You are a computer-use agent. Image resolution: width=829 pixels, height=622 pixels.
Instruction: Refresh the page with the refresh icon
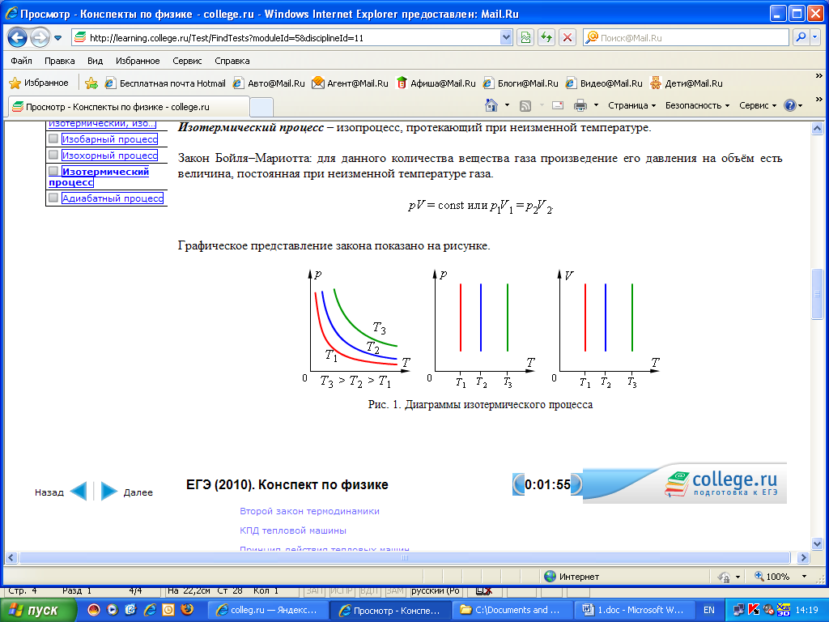click(x=546, y=37)
